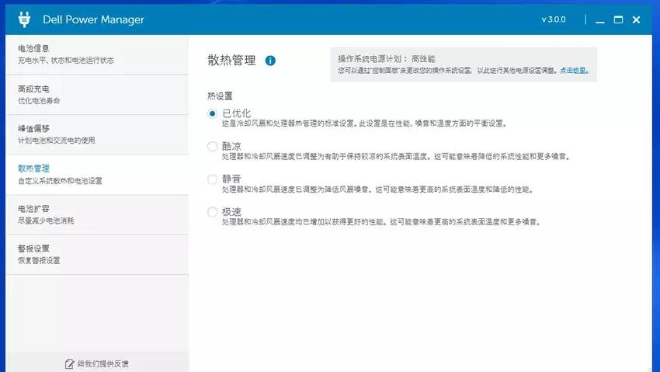The image size is (660, 372).
Task: Click the Dell Power Manager title text
Action: (93, 19)
